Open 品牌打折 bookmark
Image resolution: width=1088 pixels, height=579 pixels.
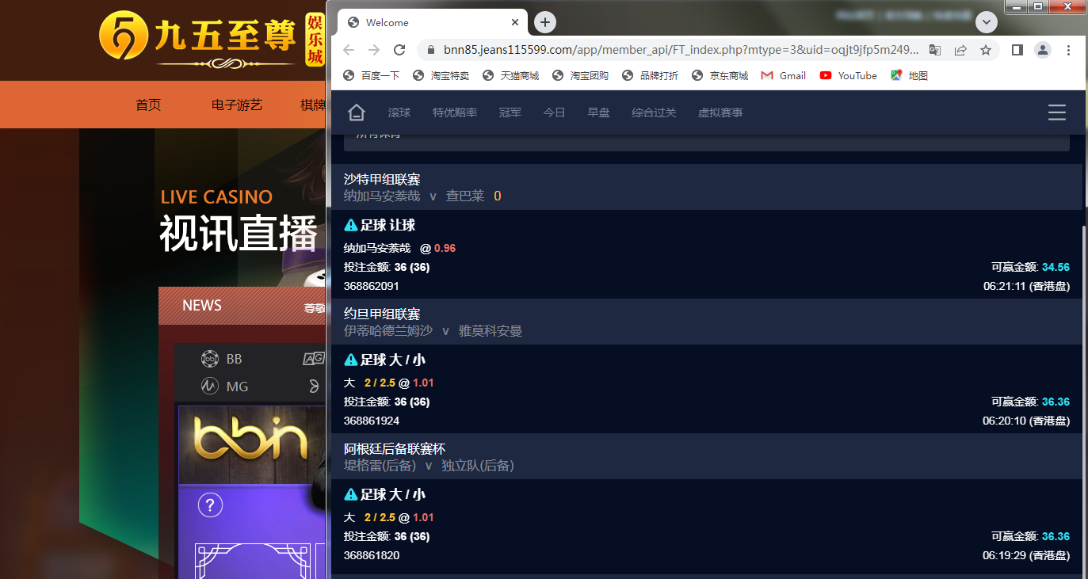(650, 76)
